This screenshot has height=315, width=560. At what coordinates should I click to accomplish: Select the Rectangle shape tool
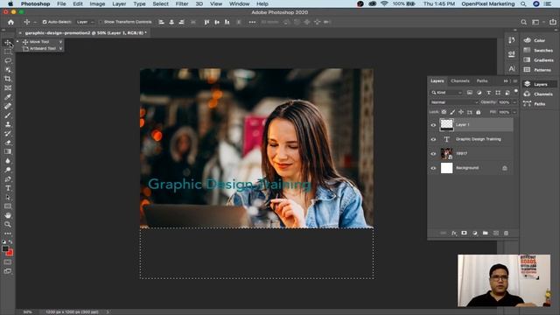click(8, 206)
